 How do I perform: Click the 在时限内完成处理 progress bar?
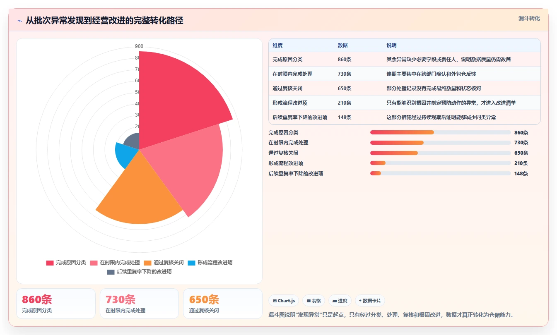click(x=440, y=143)
